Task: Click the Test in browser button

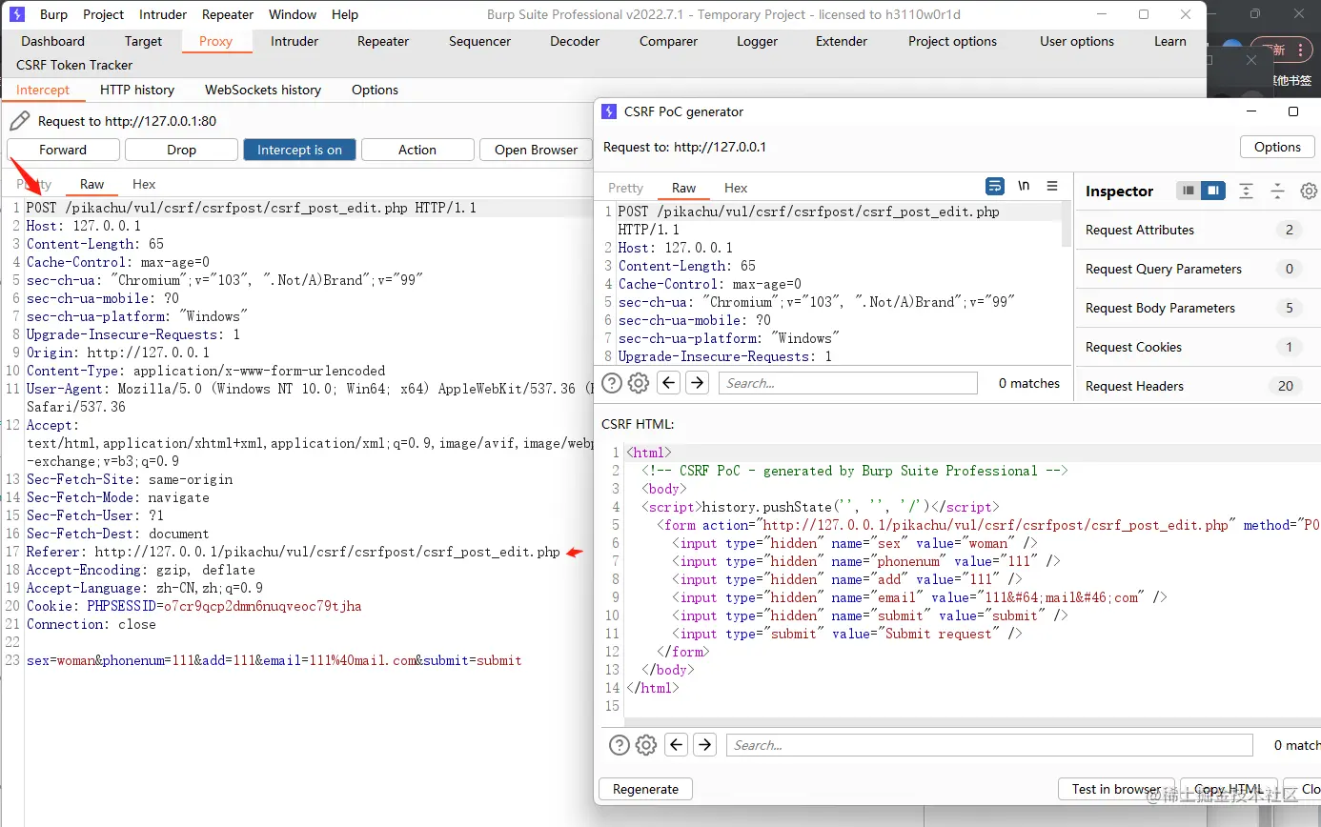Action: point(1116,789)
